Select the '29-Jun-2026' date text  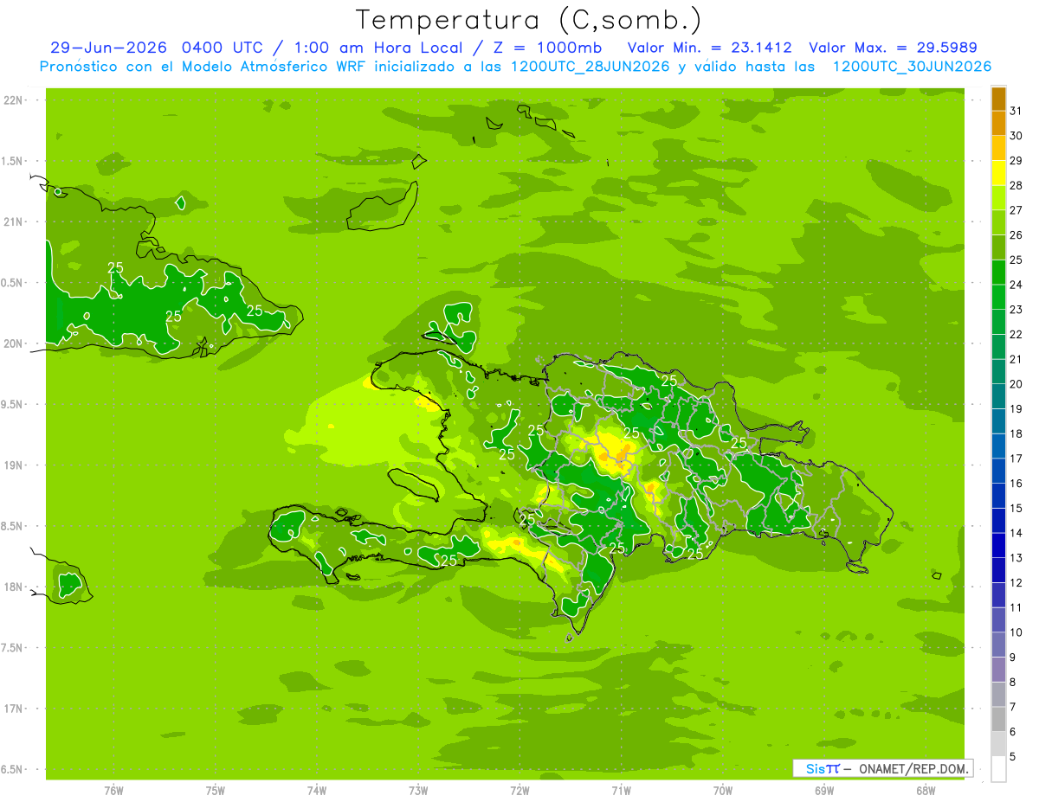108,48
